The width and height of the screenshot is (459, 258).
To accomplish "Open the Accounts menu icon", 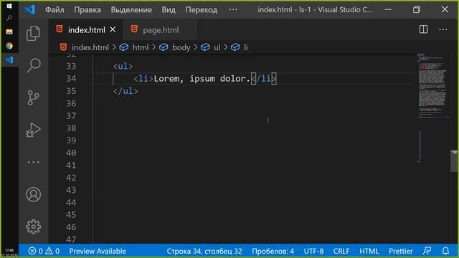I will coord(34,194).
